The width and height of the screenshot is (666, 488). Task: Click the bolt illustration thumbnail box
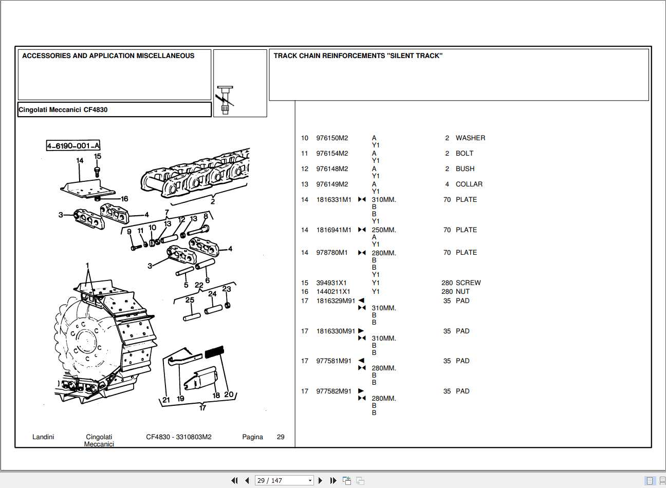[240, 83]
